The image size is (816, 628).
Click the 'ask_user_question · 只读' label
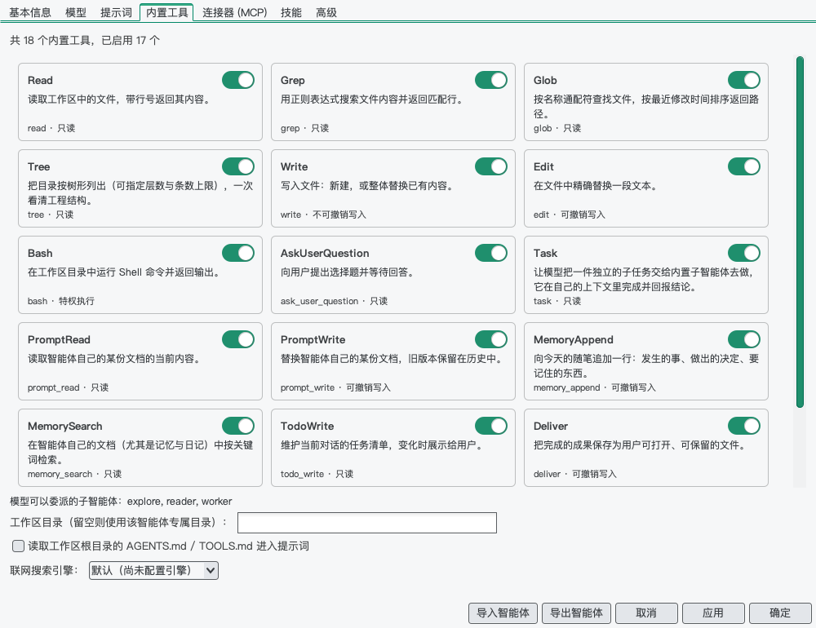point(334,301)
